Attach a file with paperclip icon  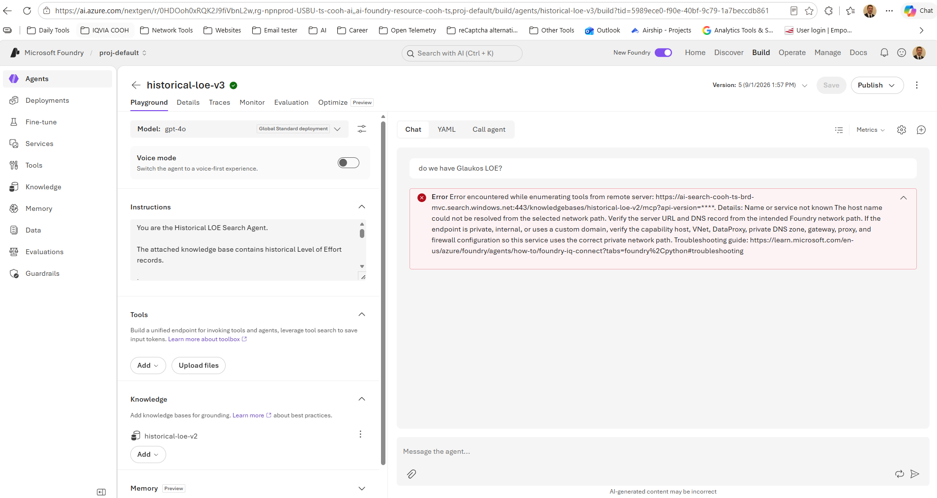pyautogui.click(x=411, y=474)
